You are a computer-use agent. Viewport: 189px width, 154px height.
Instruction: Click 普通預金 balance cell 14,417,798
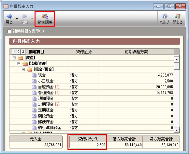click(137, 93)
